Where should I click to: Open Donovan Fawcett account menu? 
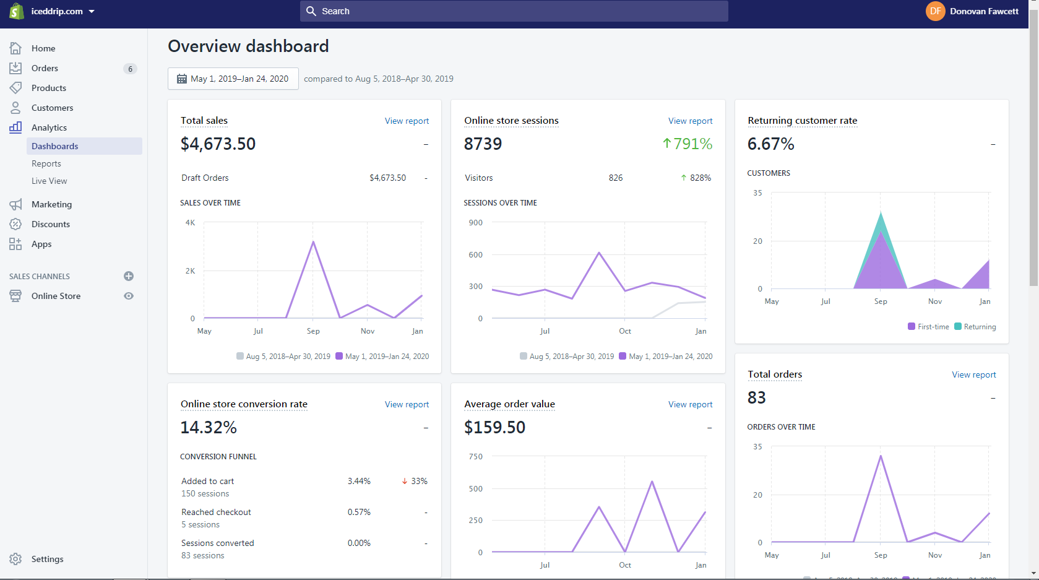pyautogui.click(x=984, y=11)
